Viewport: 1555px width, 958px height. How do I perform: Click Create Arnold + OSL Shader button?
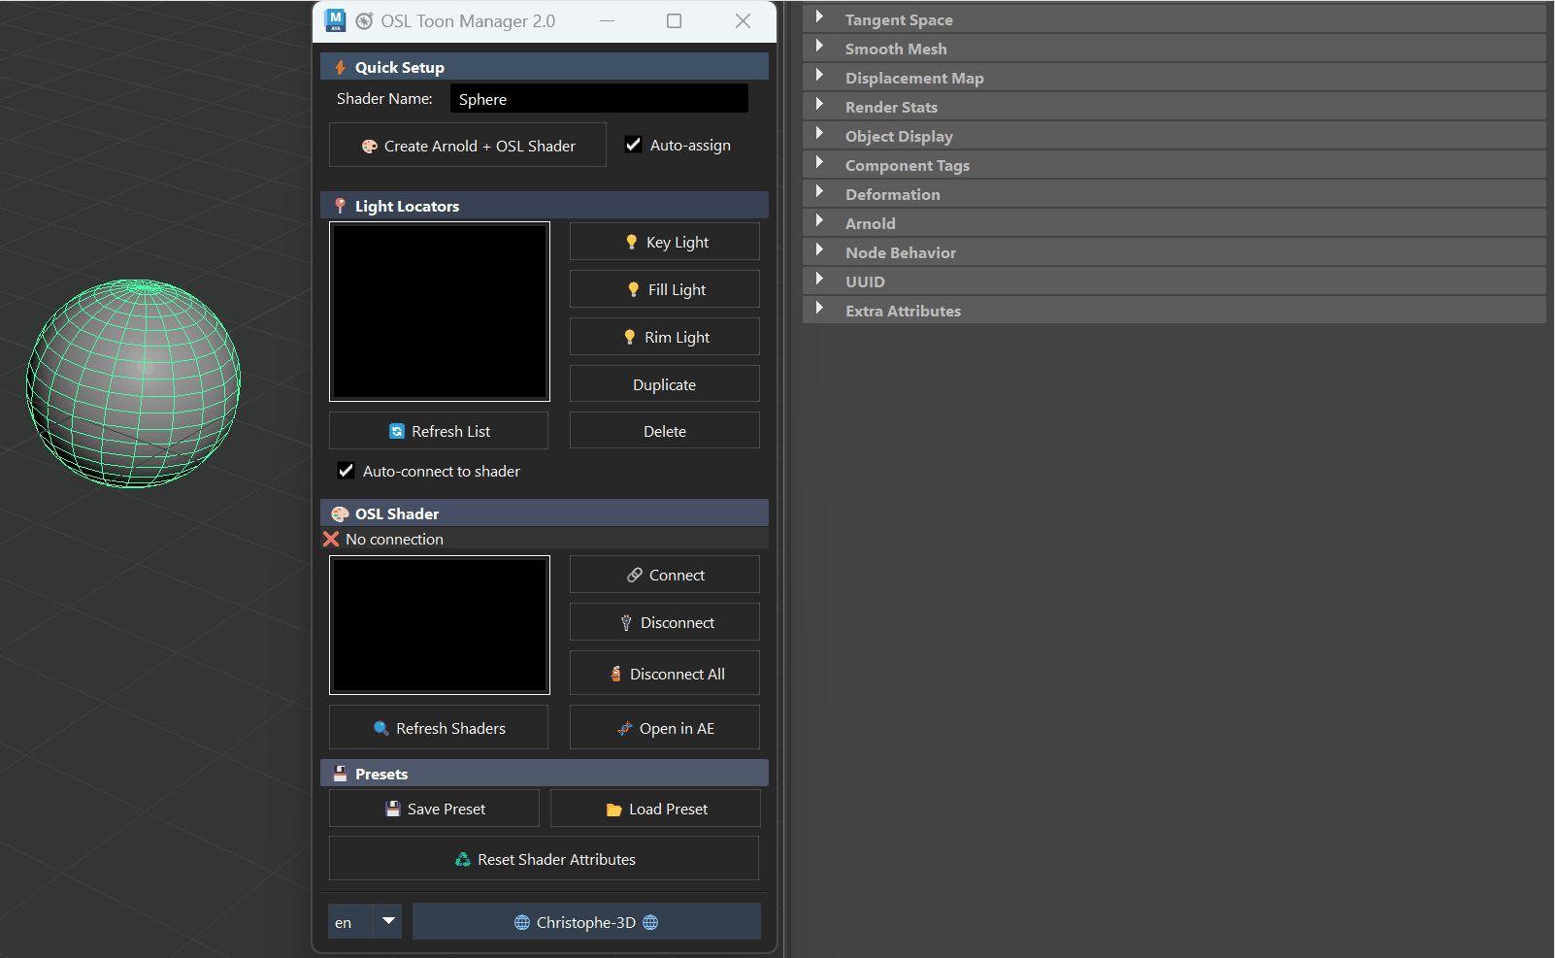tap(468, 146)
